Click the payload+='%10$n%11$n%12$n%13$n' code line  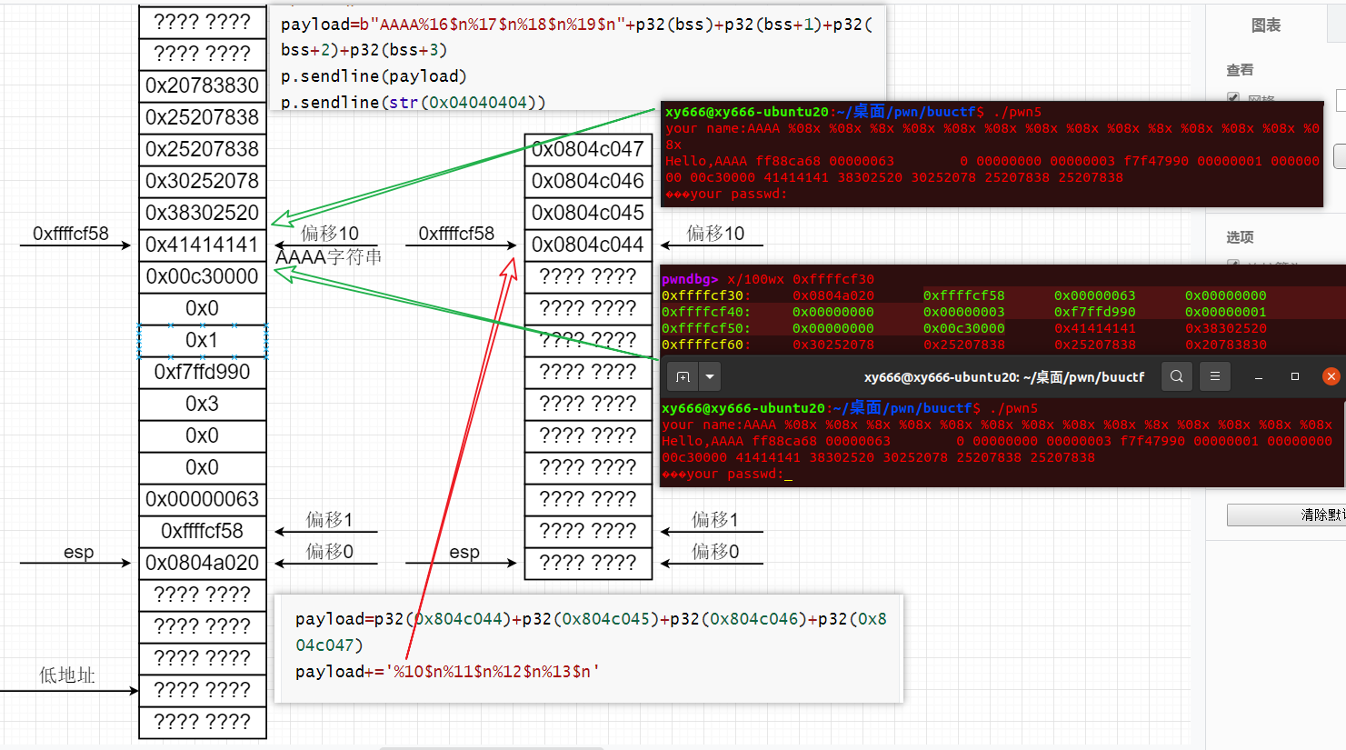pos(448,672)
